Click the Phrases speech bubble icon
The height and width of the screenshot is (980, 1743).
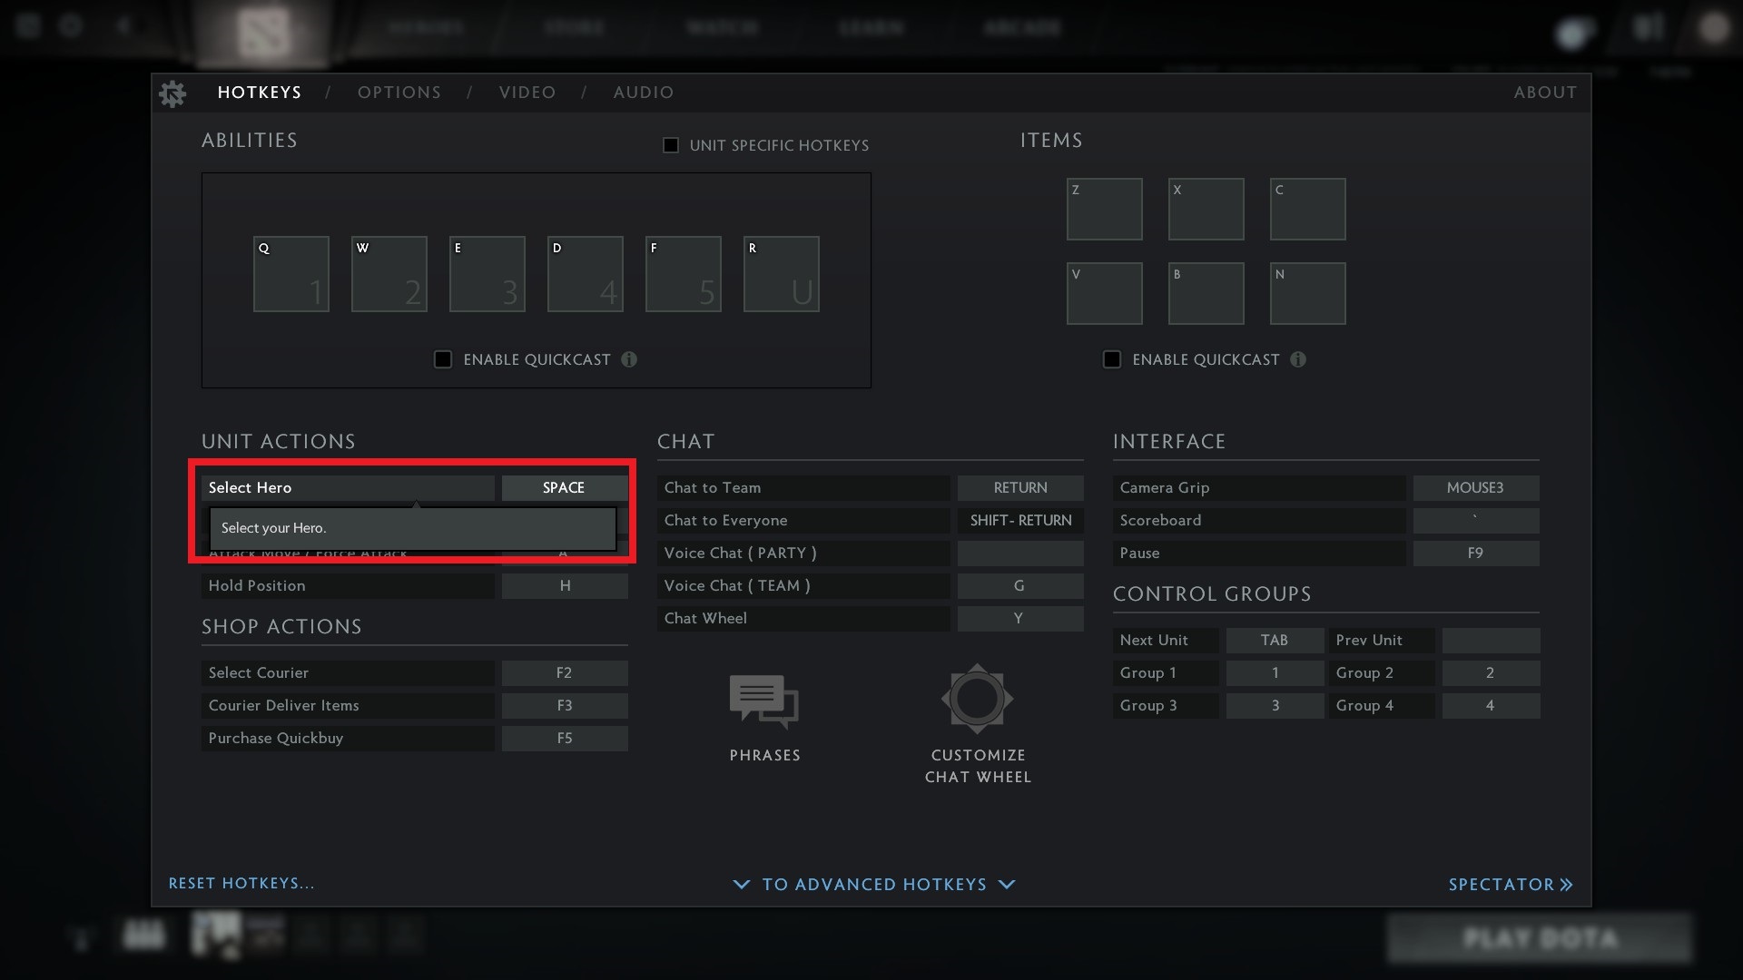763,701
